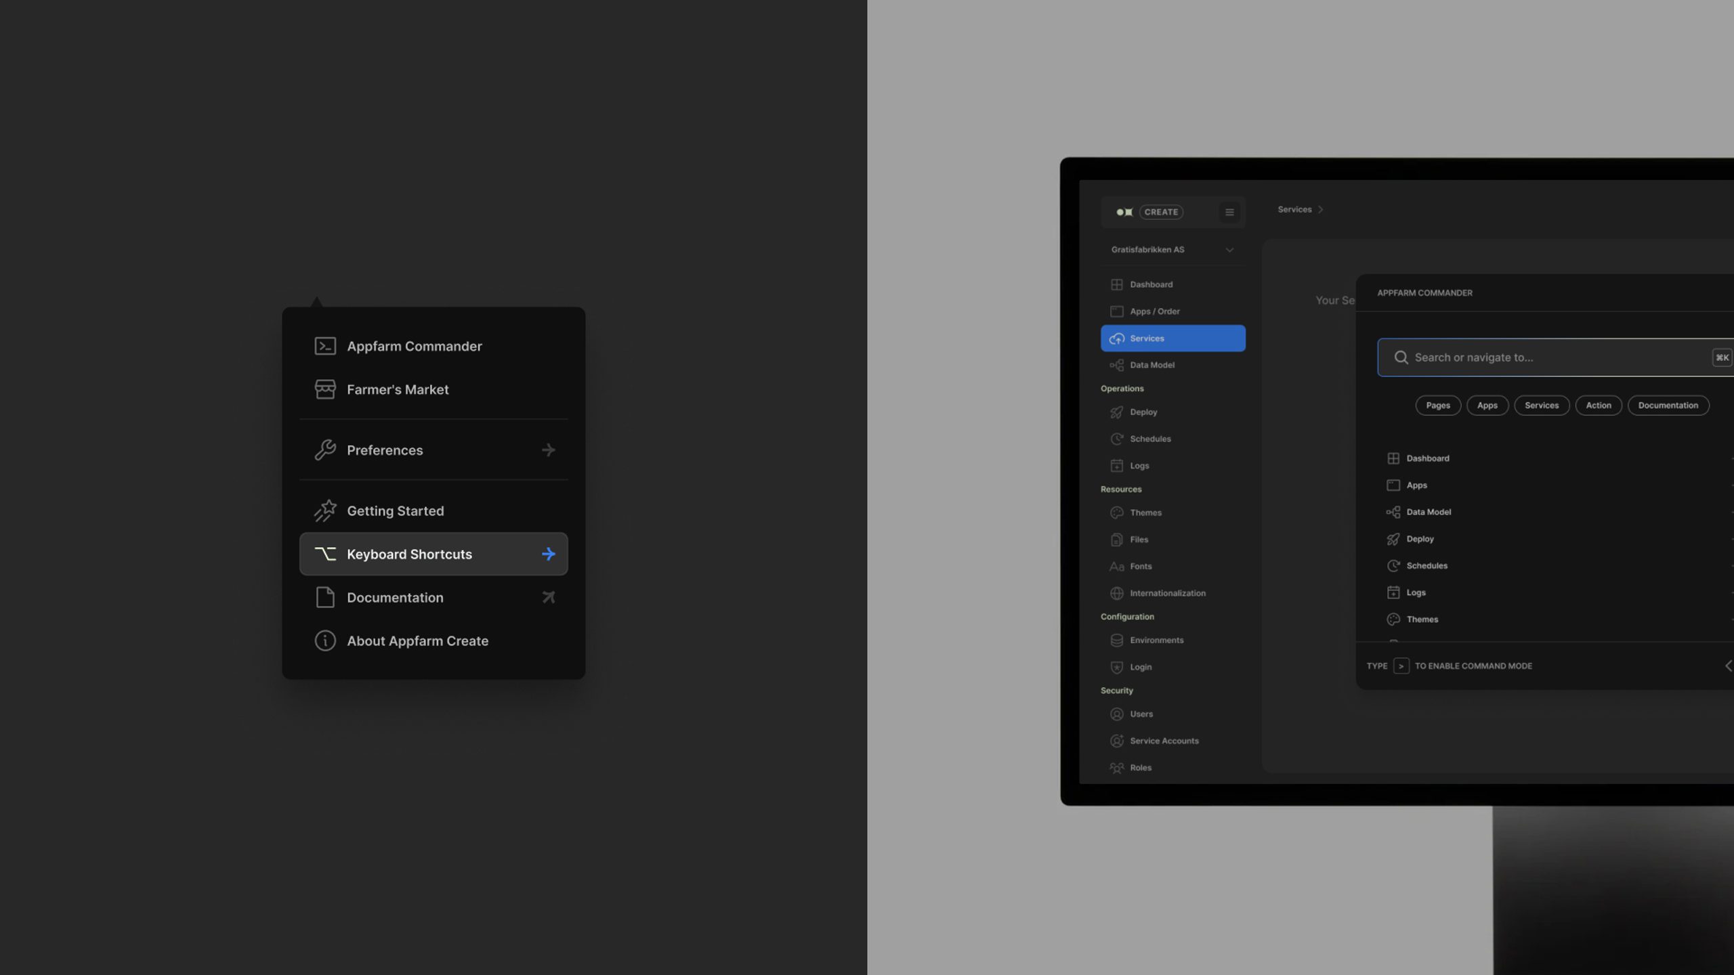The image size is (1734, 975).
Task: Select Services in the left sidebar
Action: 1172,338
